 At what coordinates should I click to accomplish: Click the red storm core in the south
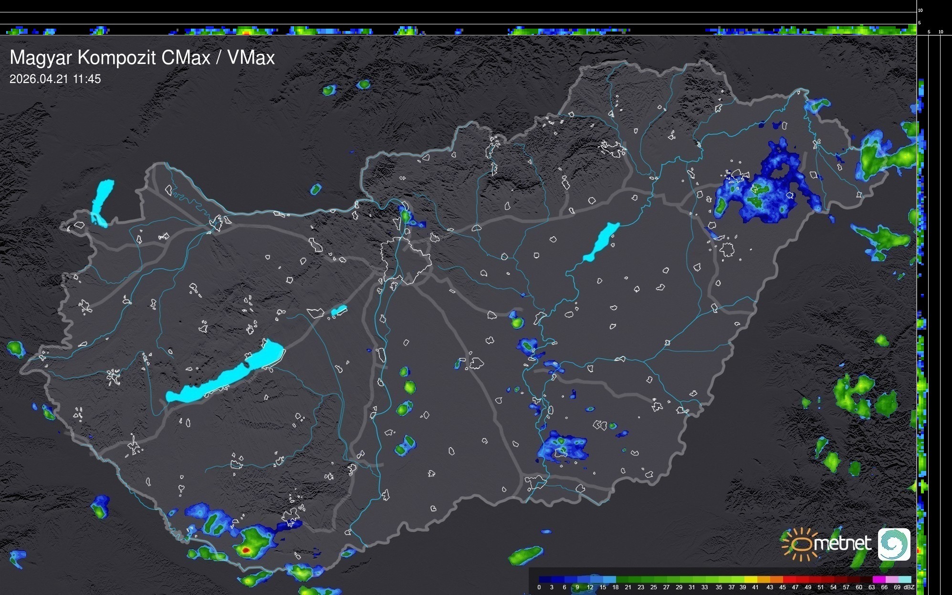pos(245,550)
